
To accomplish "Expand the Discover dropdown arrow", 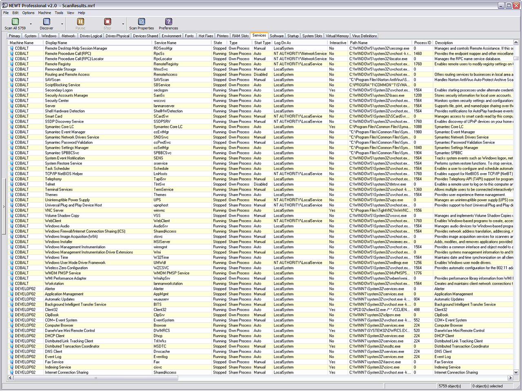I will coord(62,24).
